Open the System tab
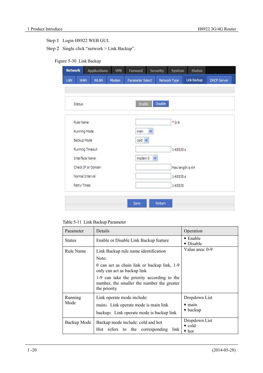Screen dimensions: 263x373 click(x=178, y=71)
